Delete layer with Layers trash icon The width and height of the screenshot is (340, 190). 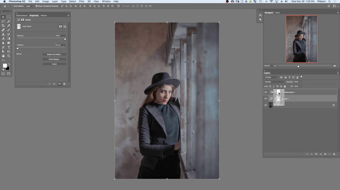click(x=334, y=154)
